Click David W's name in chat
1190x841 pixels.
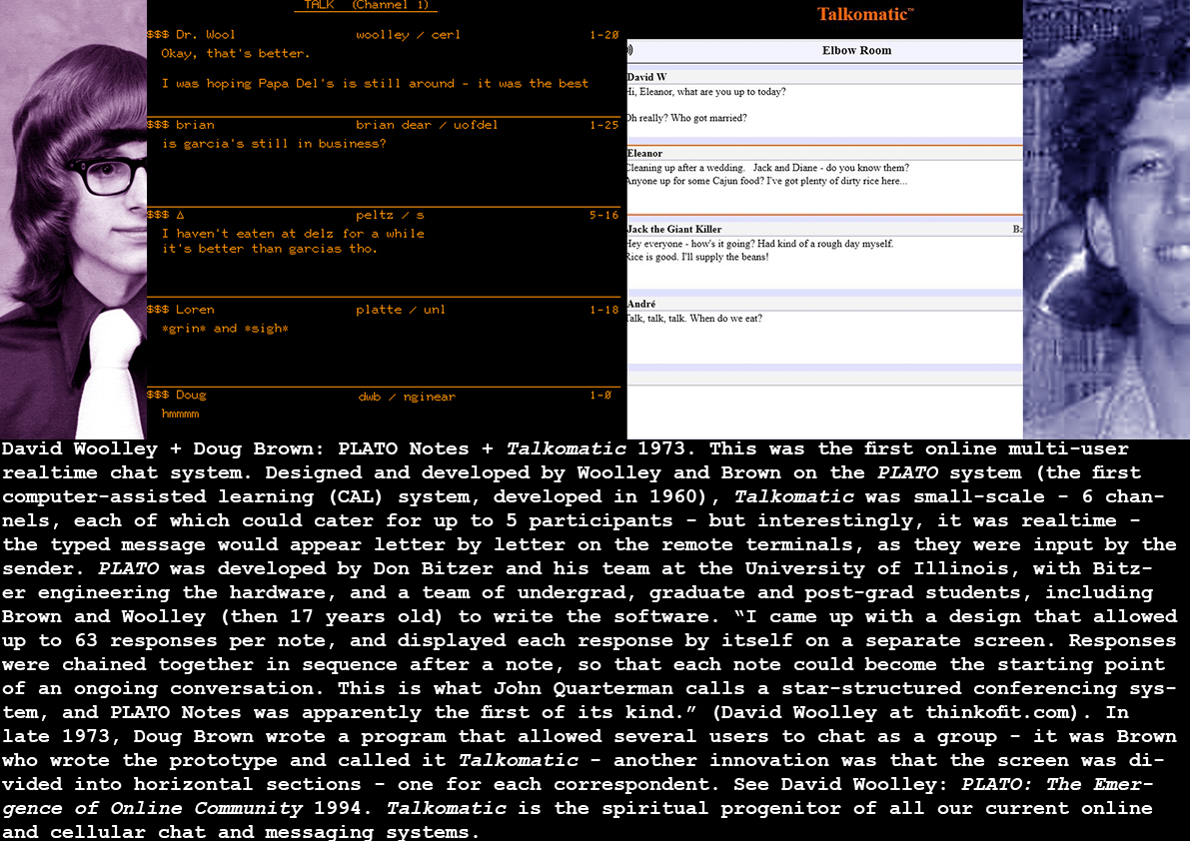pos(647,77)
